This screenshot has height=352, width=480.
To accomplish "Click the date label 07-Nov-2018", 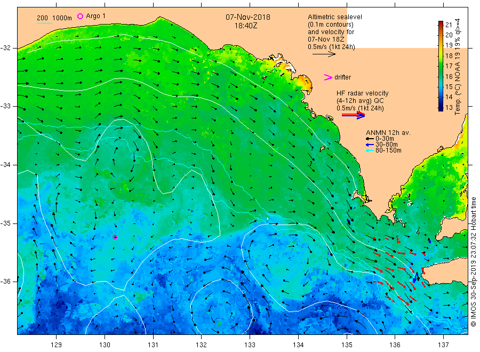I will 248,17.
